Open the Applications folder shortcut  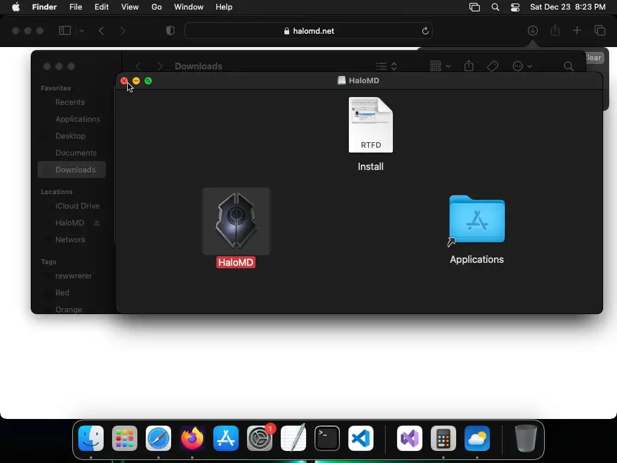pyautogui.click(x=477, y=219)
